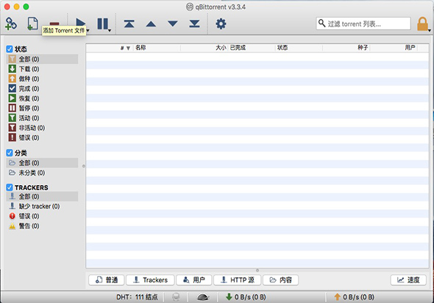Click the bottom panel splitter handle dot

coord(257,271)
